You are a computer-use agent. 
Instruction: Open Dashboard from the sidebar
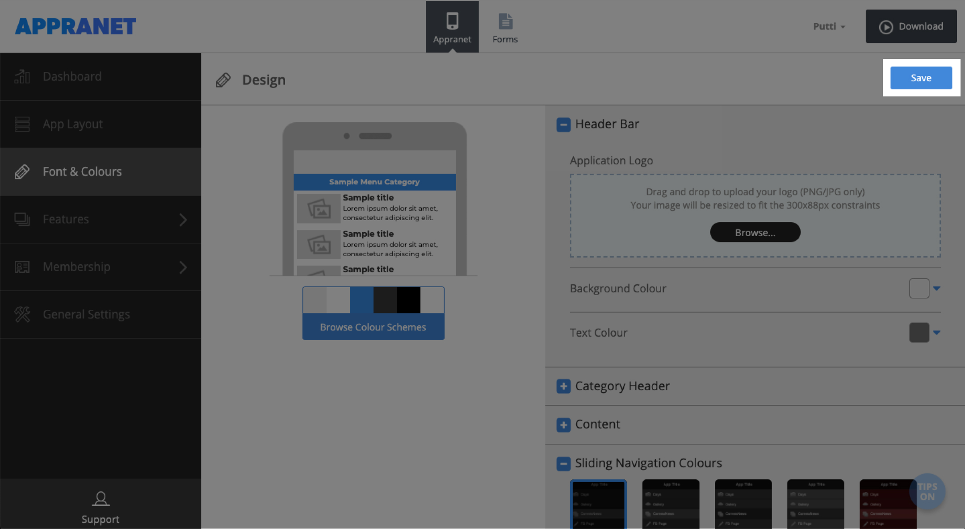tap(101, 77)
